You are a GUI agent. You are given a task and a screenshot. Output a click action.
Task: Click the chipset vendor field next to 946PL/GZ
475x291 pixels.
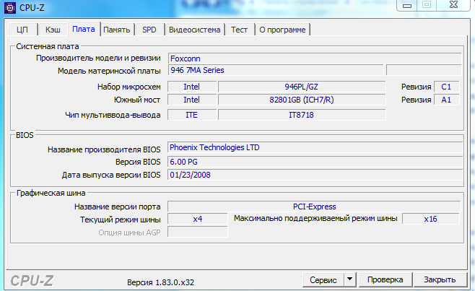point(192,87)
